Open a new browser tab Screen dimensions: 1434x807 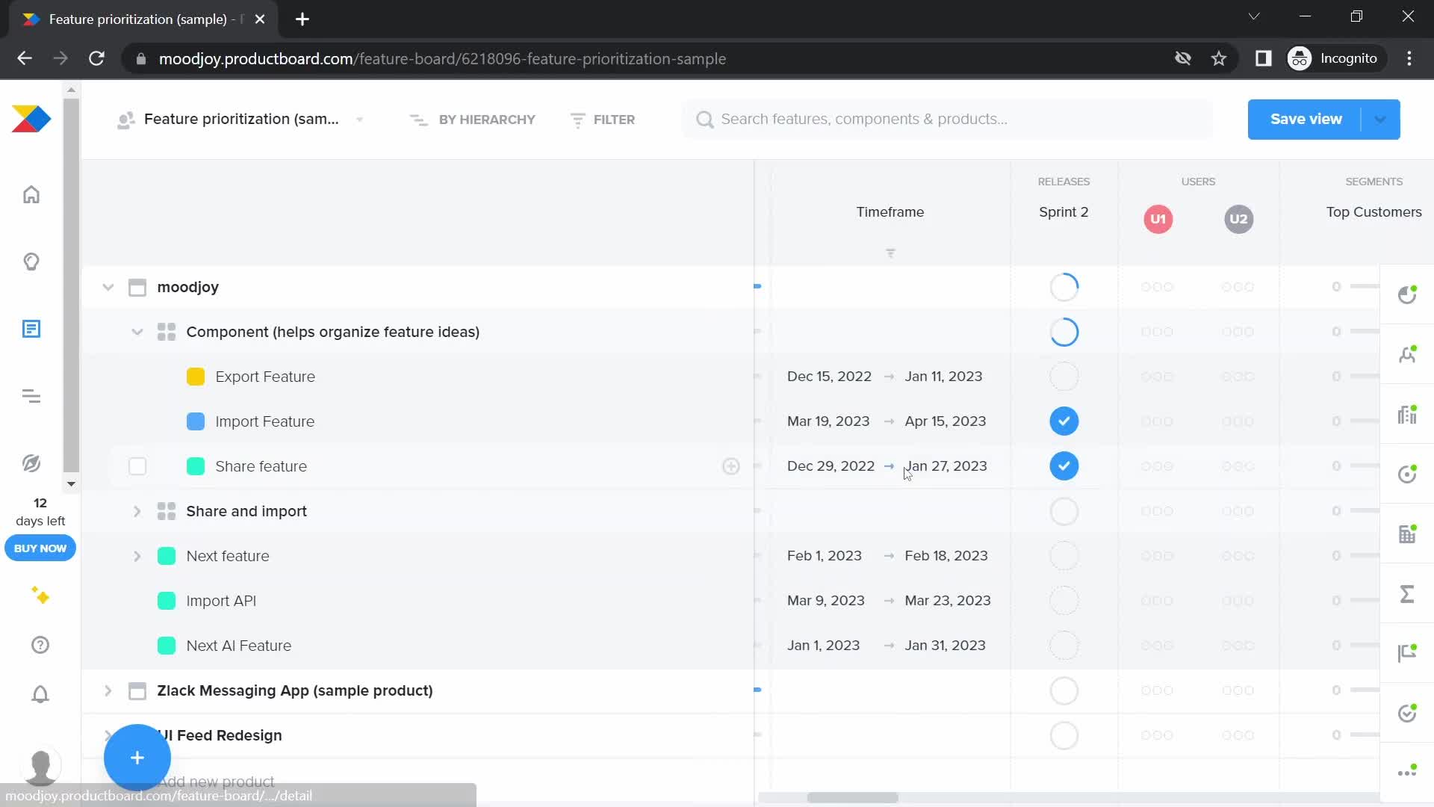point(302,19)
